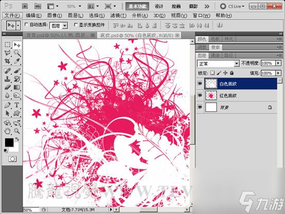
Task: Hide the 背景 layer
Action: point(200,107)
